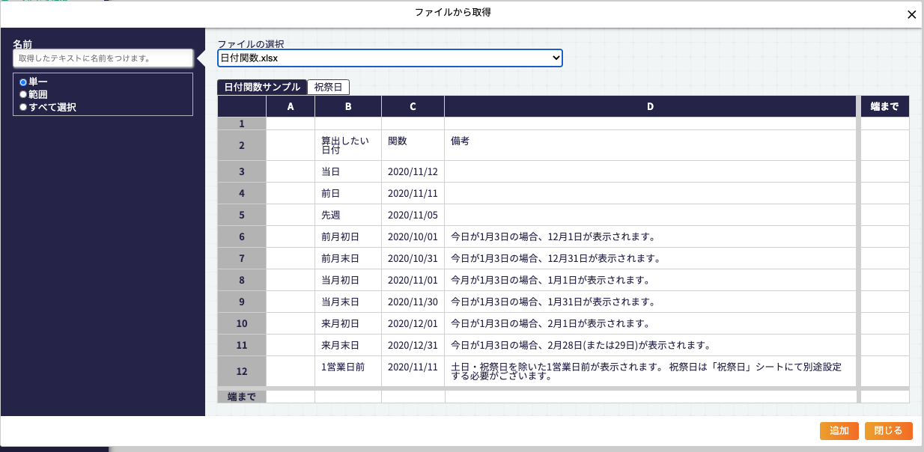The width and height of the screenshot is (924, 452).
Task: Click the cell 備考
Action: click(x=650, y=145)
